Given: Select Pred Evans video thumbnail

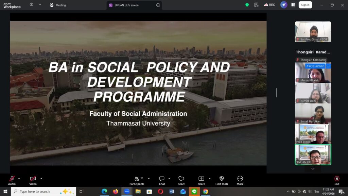Looking at the screenshot, I should tap(313, 134).
